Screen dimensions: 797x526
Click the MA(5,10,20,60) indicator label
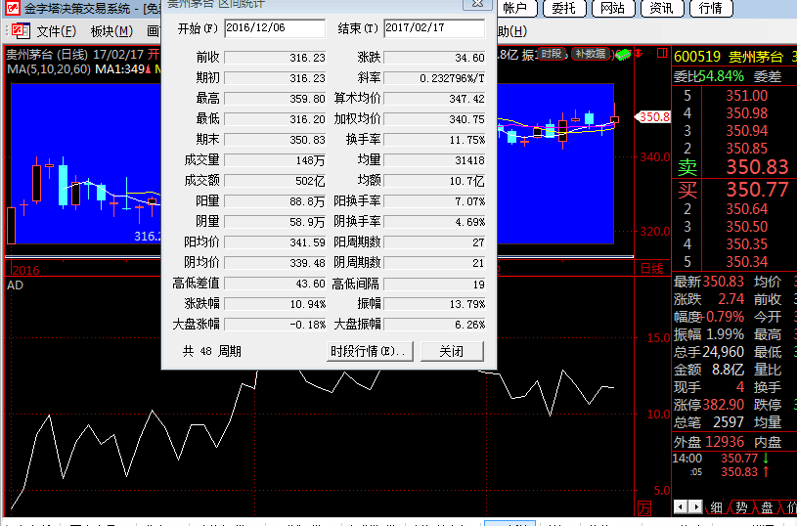click(x=49, y=68)
